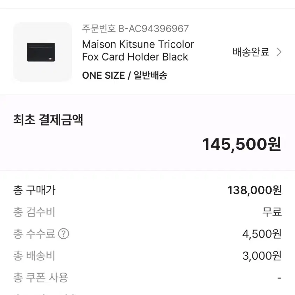Select the 138,000원 purchase price value
Viewport: 295px width, 295px height.
pyautogui.click(x=255, y=190)
